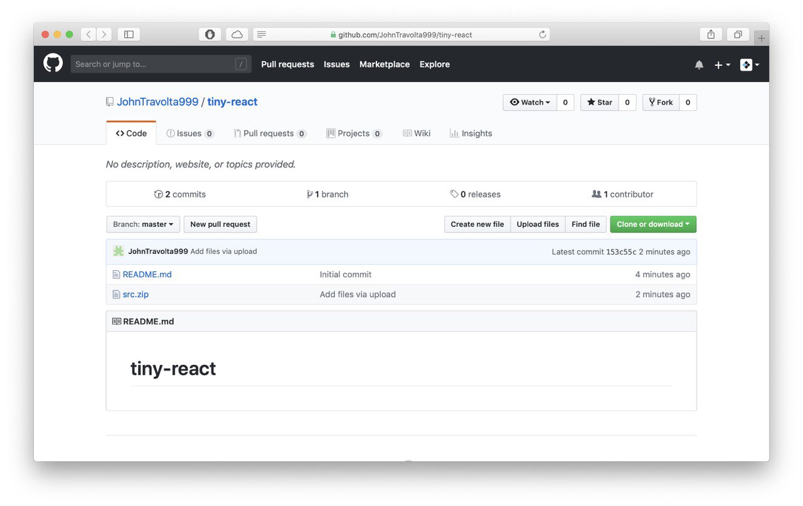The height and width of the screenshot is (506, 803).
Task: Fork the tiny-react repository
Action: (x=661, y=102)
